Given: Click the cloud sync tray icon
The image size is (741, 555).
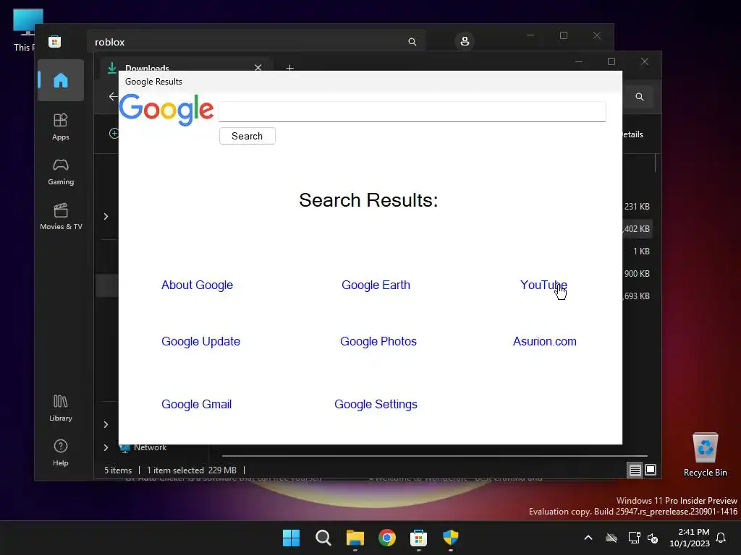Looking at the screenshot, I should (x=611, y=538).
